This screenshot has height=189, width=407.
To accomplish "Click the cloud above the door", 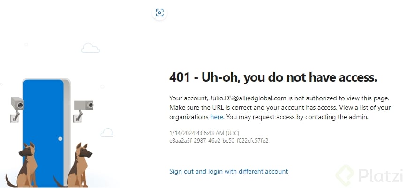I will tap(90, 47).
